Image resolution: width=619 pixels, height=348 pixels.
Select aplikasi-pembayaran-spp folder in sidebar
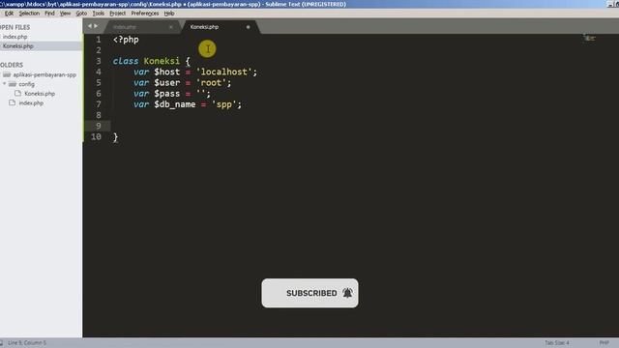click(44, 74)
